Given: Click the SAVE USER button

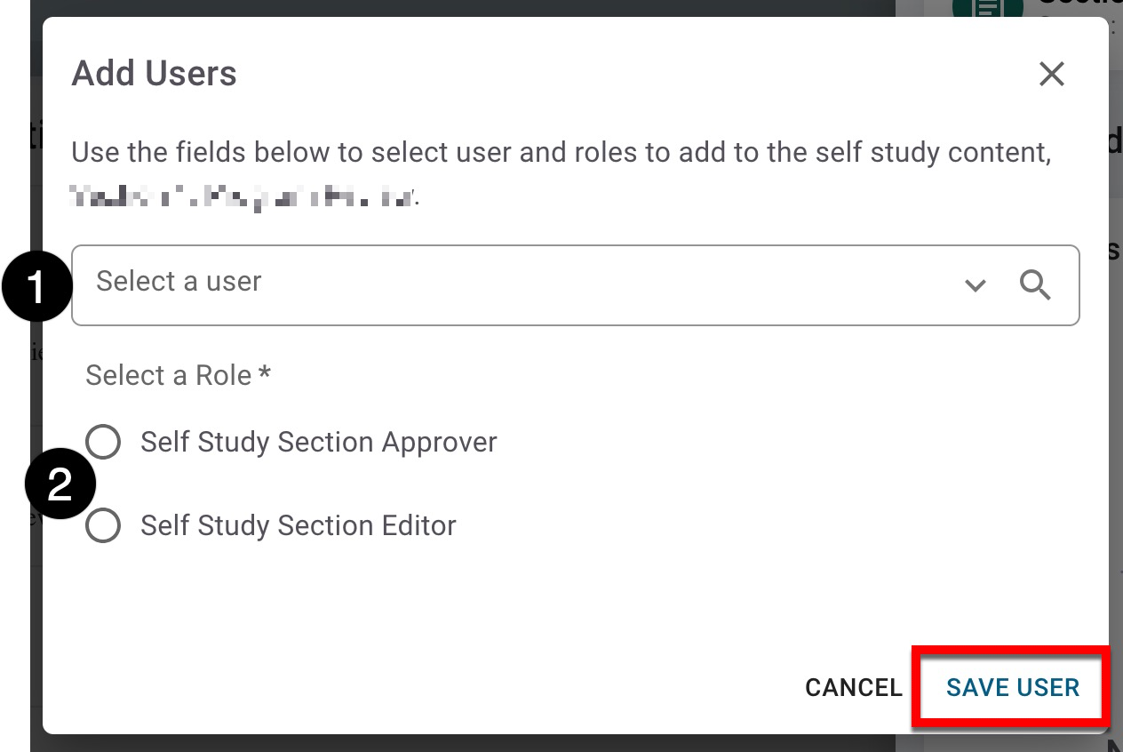Looking at the screenshot, I should (1012, 687).
